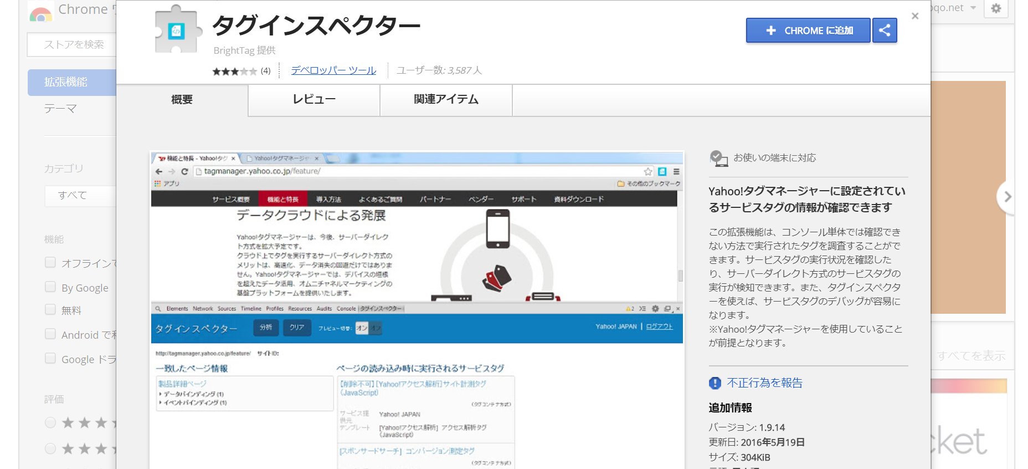1028x469 pixels.
Task: Click the バージョン: 1.9.14 text
Action: tap(747, 427)
